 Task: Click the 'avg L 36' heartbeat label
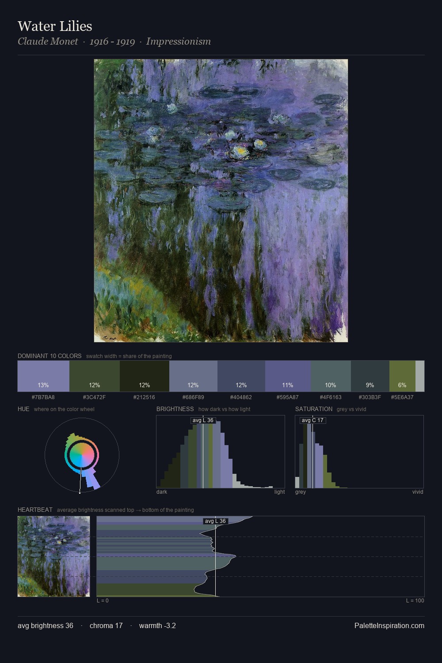(x=215, y=521)
